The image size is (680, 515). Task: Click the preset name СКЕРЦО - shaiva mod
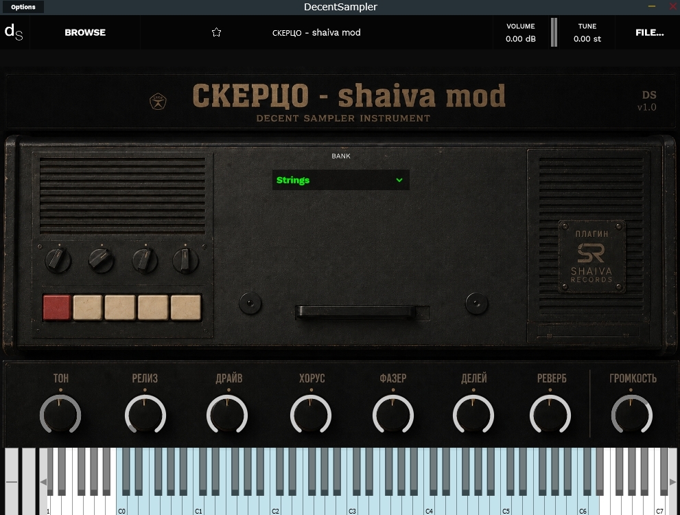tap(316, 32)
